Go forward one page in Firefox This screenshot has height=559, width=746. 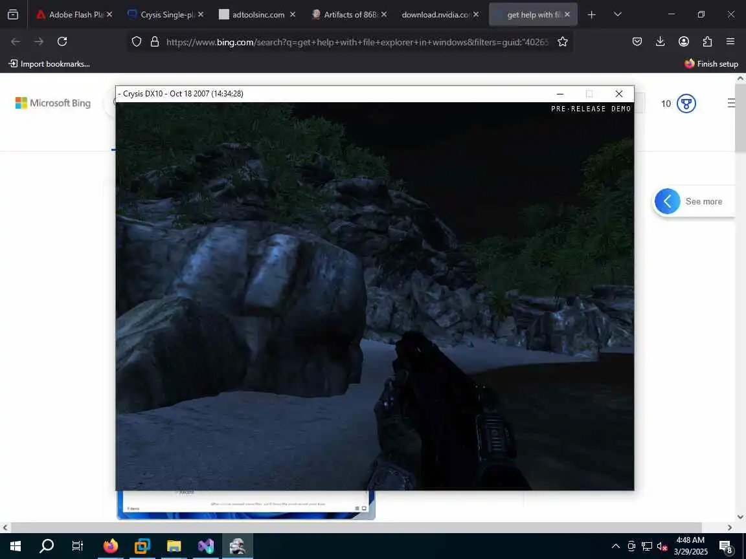(x=39, y=42)
